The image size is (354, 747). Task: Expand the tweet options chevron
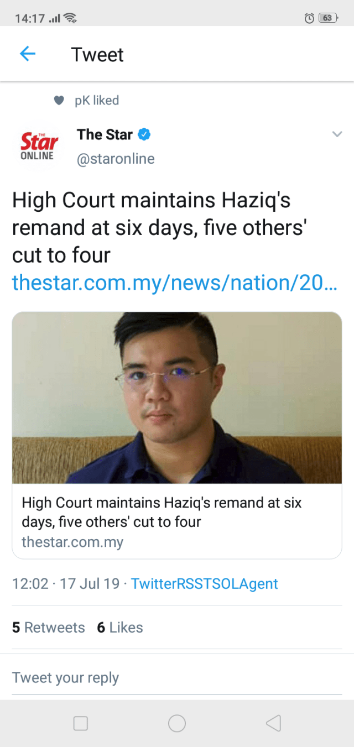tap(337, 134)
